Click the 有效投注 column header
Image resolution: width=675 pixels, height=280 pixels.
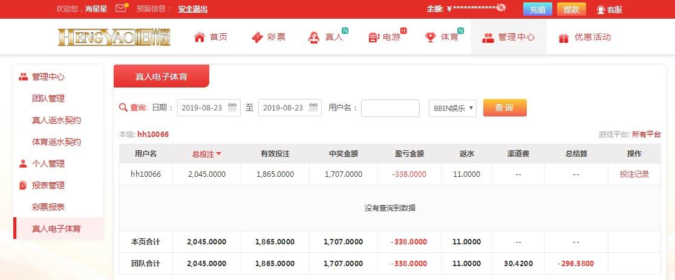(x=275, y=154)
